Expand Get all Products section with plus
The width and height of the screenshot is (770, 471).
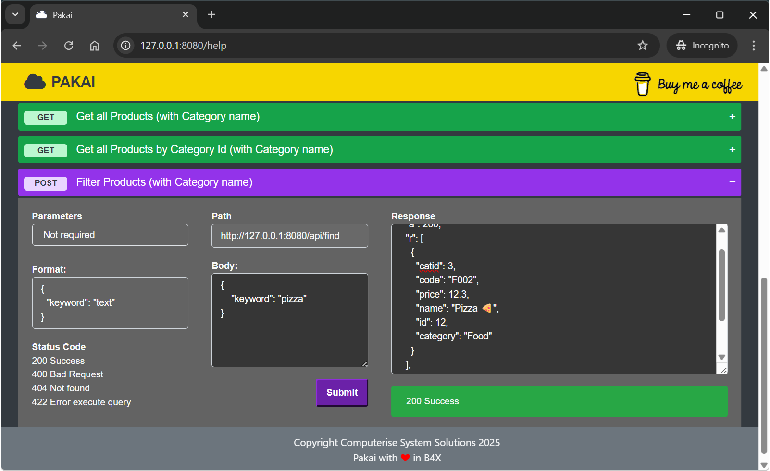[x=732, y=117]
